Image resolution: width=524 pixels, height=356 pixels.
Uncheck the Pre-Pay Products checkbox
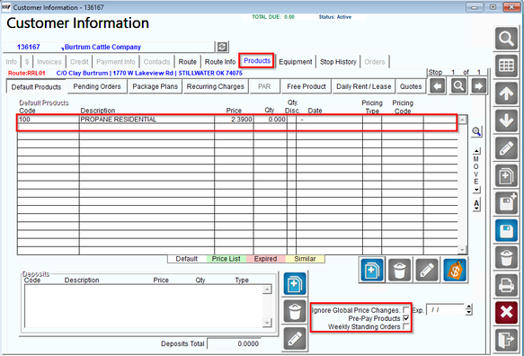pos(405,318)
